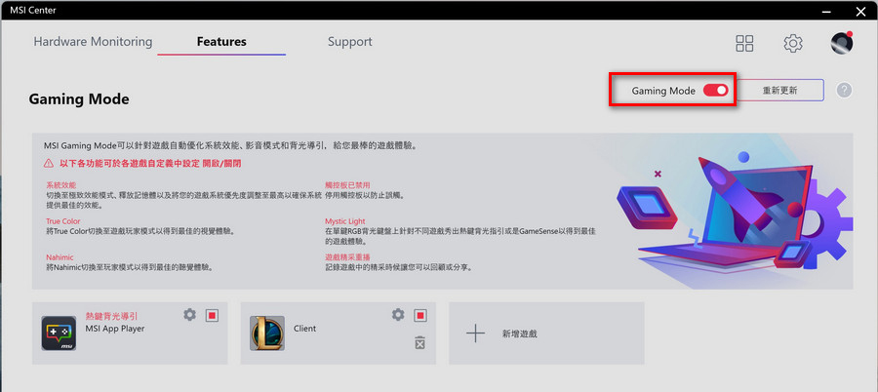Screen dimensions: 878x392
Task: Open settings gear for MSI App Player
Action: [190, 315]
